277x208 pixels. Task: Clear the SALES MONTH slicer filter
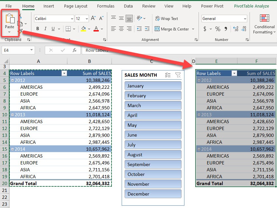pyautogui.click(x=178, y=75)
